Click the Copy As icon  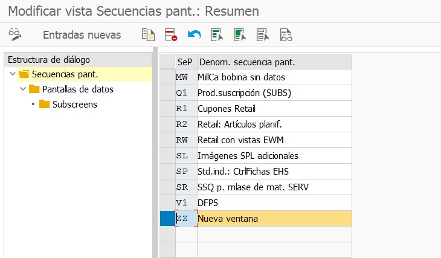click(148, 35)
